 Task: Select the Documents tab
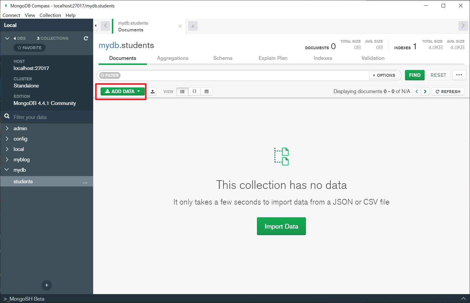123,58
